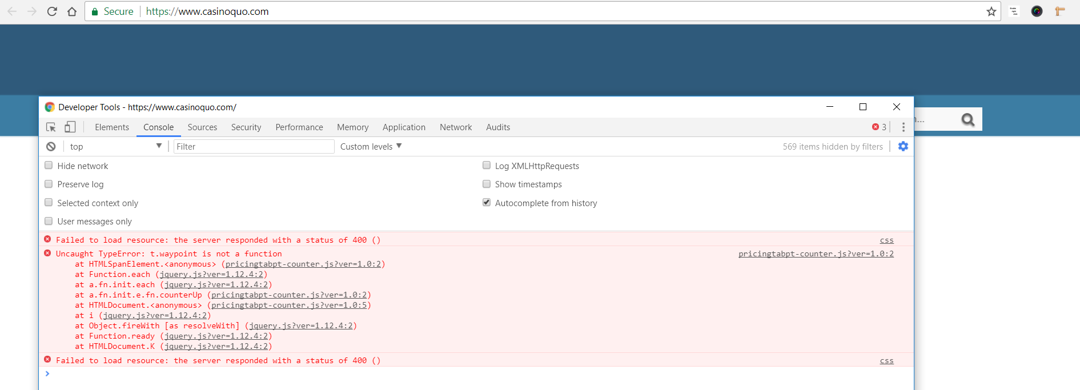Enable Log XMLHttpRequests checkbox
The height and width of the screenshot is (390, 1080).
(x=487, y=166)
